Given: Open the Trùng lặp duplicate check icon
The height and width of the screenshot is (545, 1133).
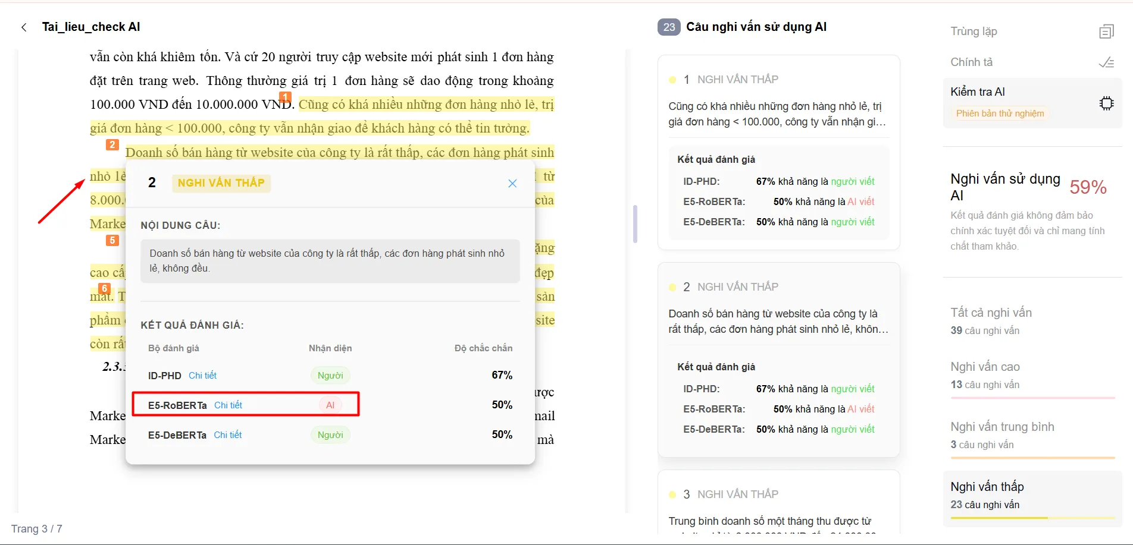Looking at the screenshot, I should pyautogui.click(x=1106, y=31).
